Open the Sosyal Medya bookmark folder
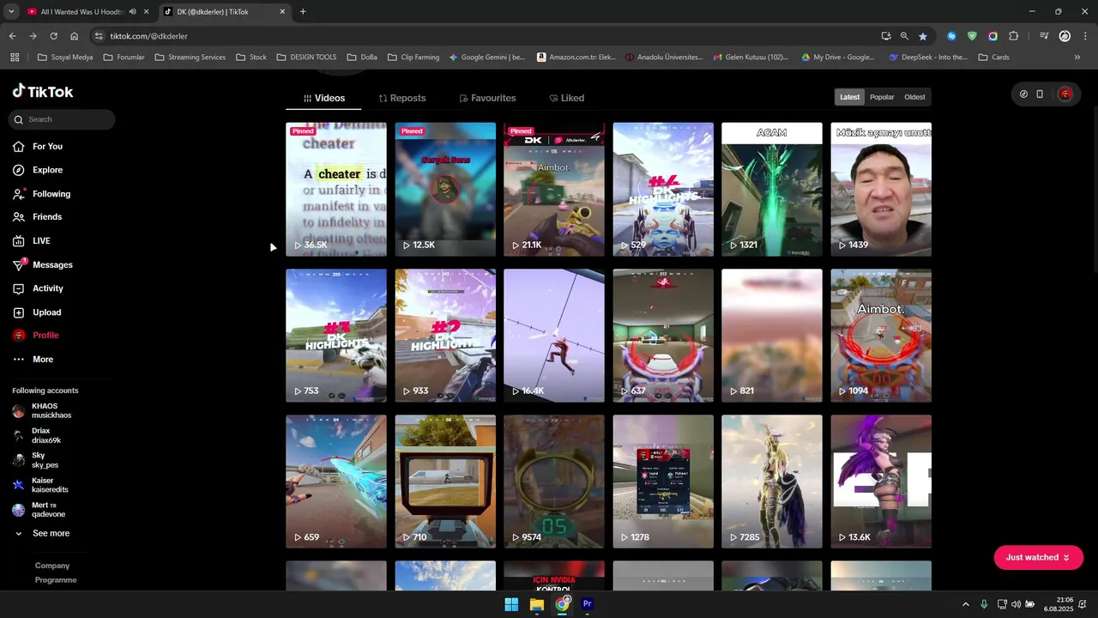1098x618 pixels. coord(65,58)
